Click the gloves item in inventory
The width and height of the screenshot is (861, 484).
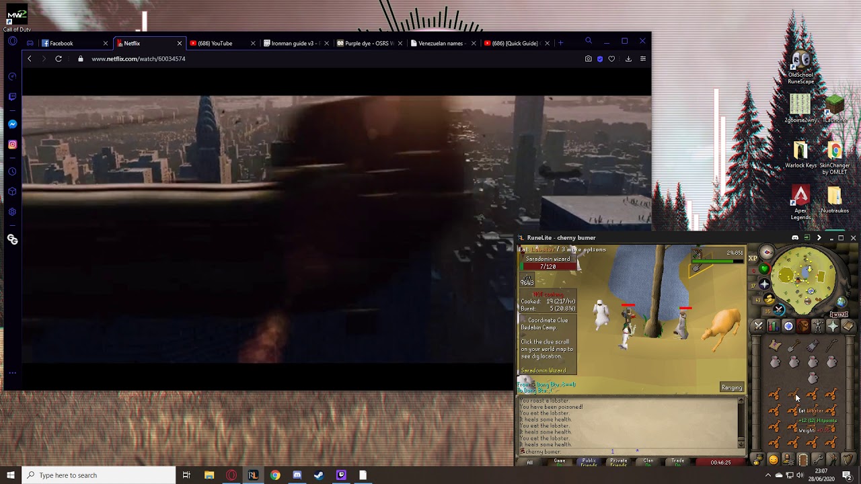813,346
